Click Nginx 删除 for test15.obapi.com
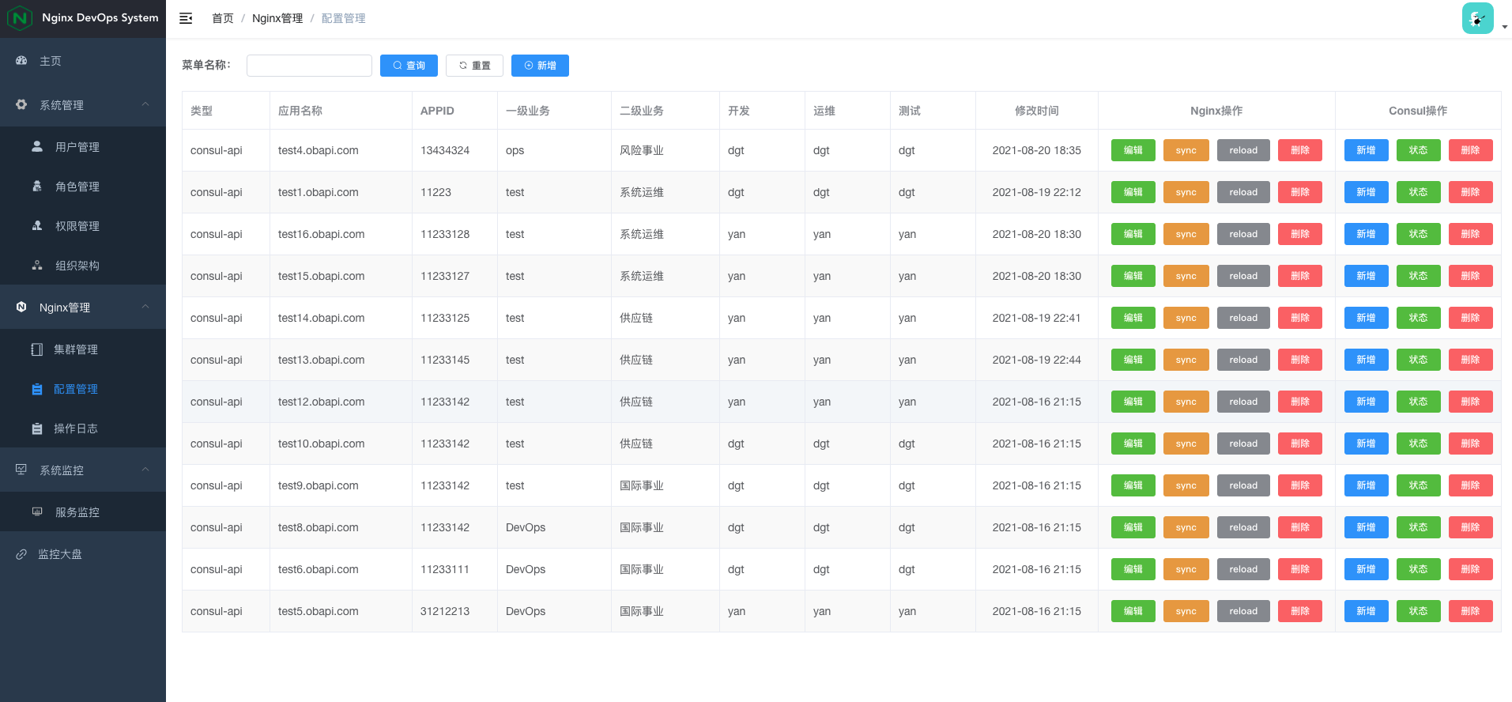The image size is (1512, 702). (1300, 276)
